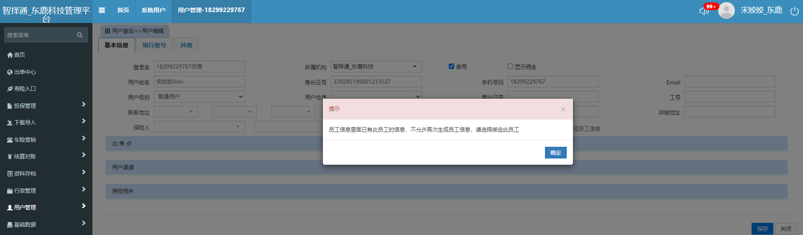Click the list icon beside 资料存档
Image resolution: width=803 pixels, height=235 pixels.
tap(10, 174)
